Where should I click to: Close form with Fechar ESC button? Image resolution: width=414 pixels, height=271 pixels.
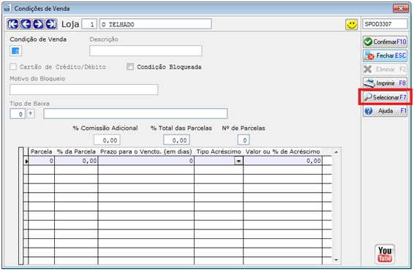coord(385,56)
